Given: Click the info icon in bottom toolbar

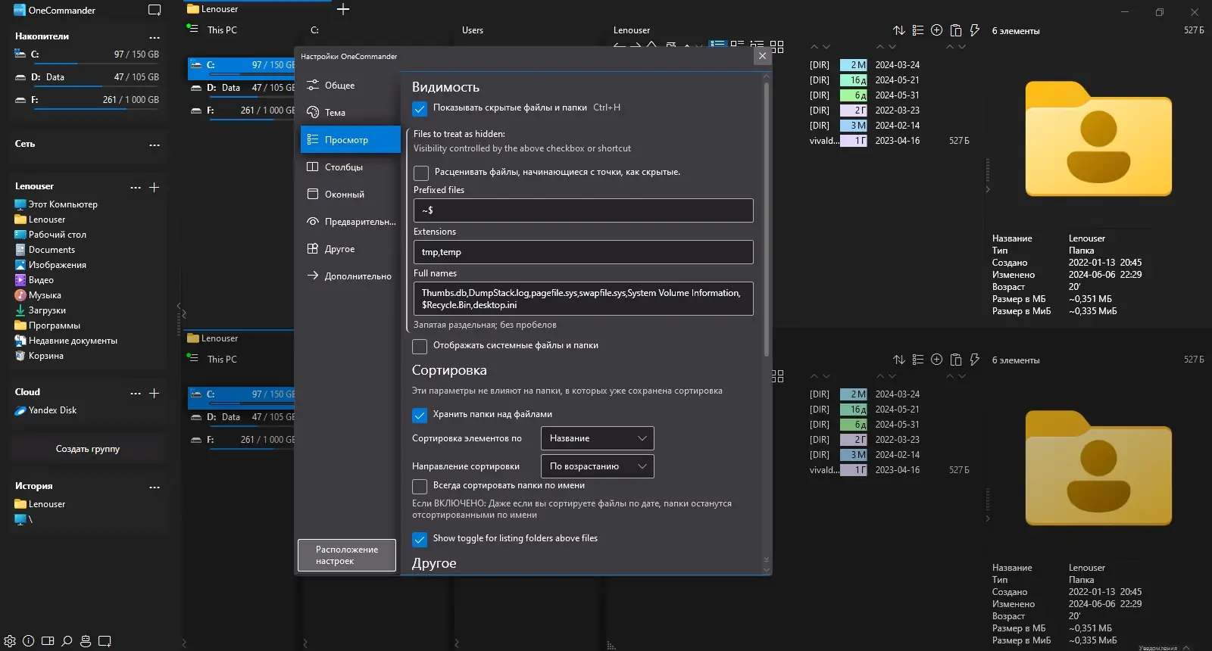Looking at the screenshot, I should click(29, 641).
